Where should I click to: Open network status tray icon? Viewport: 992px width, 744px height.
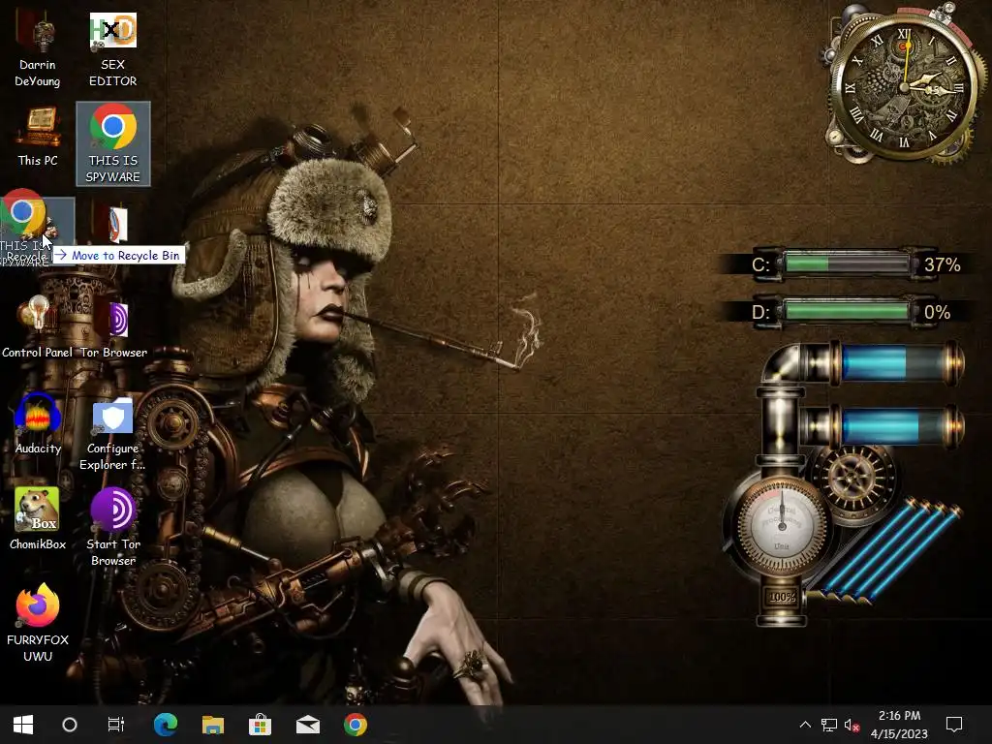[829, 725]
